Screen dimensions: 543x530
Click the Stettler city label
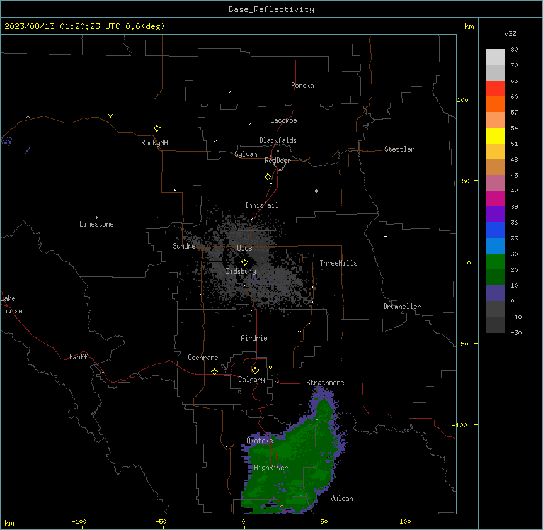(399, 149)
